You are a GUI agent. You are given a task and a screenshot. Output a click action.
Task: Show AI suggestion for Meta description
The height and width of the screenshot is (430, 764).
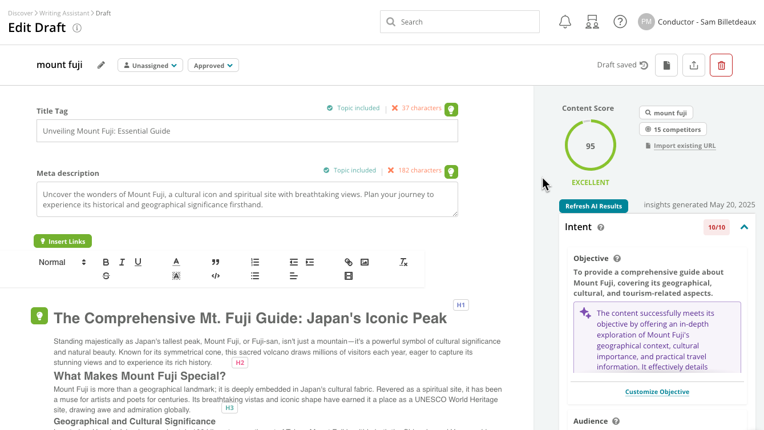click(x=451, y=171)
